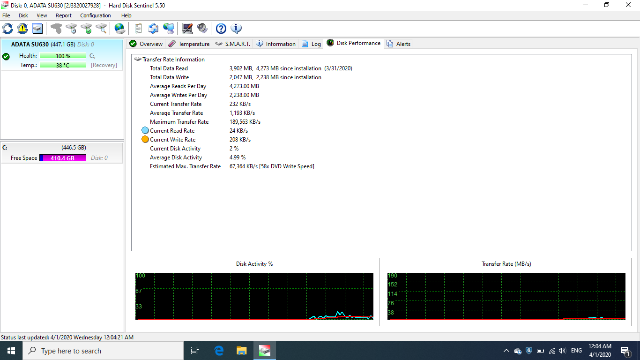This screenshot has width=640, height=360.
Task: Open the computer with screwdriver configuration icon
Action: tap(187, 29)
